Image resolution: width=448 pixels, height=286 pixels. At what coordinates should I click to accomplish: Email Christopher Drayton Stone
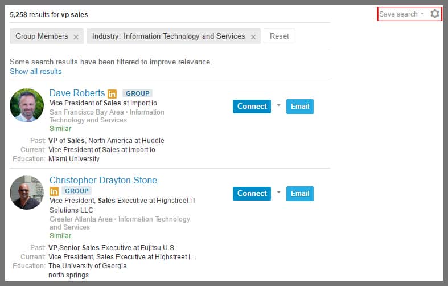pyautogui.click(x=299, y=193)
